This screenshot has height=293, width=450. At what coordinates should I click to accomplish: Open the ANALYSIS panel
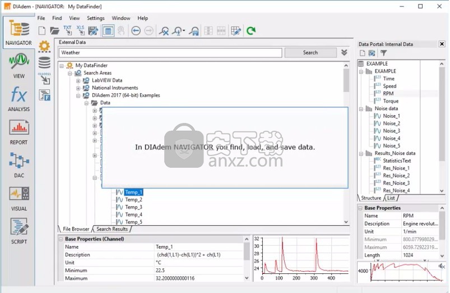pos(18,99)
